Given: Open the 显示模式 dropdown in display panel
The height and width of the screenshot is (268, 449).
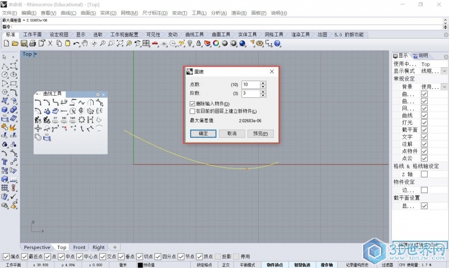Looking at the screenshot, I should pyautogui.click(x=445, y=71).
